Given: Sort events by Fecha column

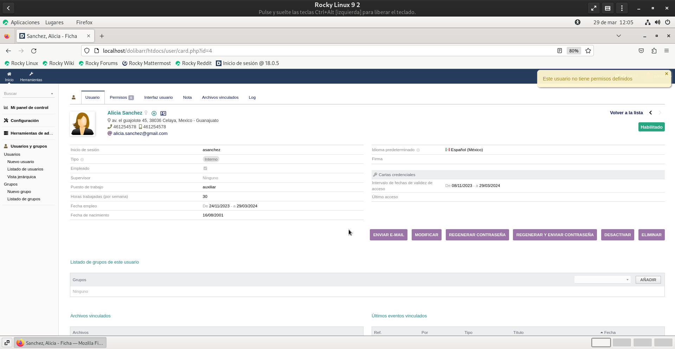Looking at the screenshot, I should (610, 332).
